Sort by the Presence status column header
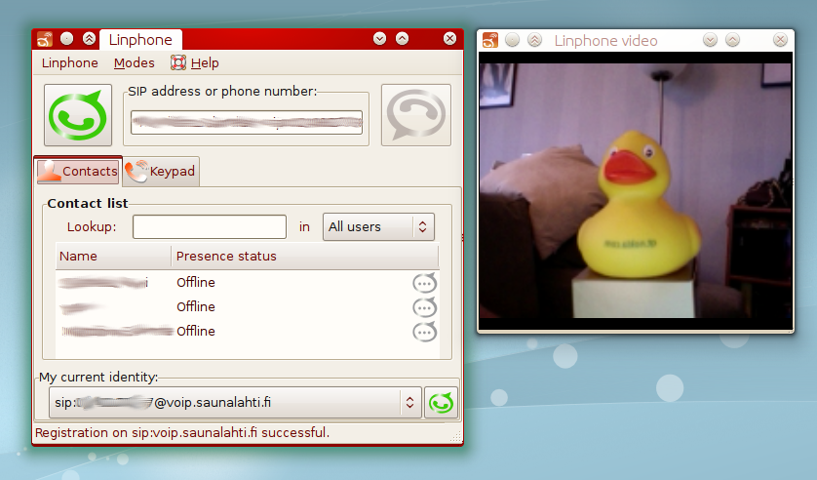 305,257
